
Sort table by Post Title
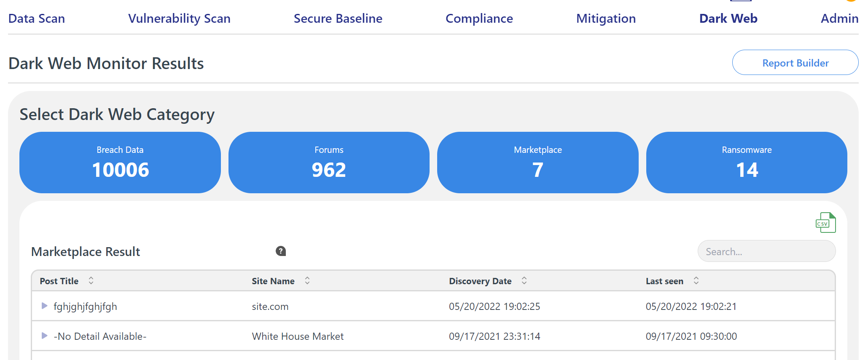[91, 281]
